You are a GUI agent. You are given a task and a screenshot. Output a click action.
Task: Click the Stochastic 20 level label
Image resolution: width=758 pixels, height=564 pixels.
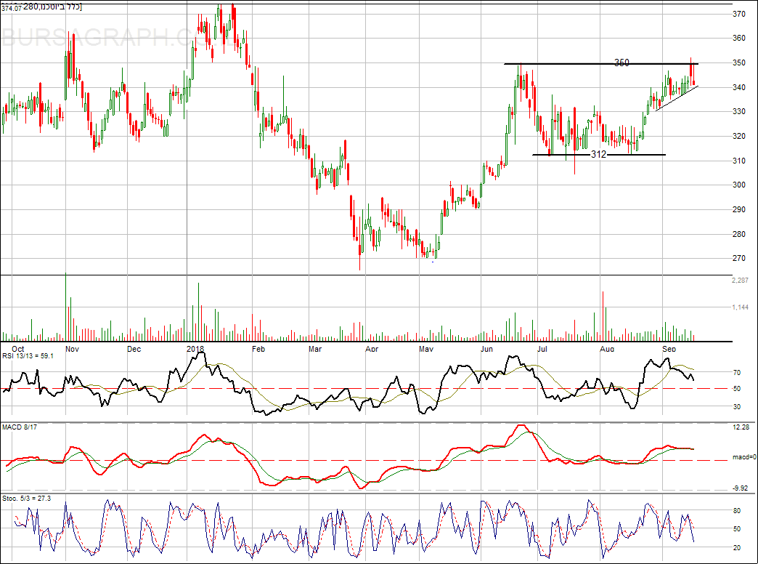737,548
